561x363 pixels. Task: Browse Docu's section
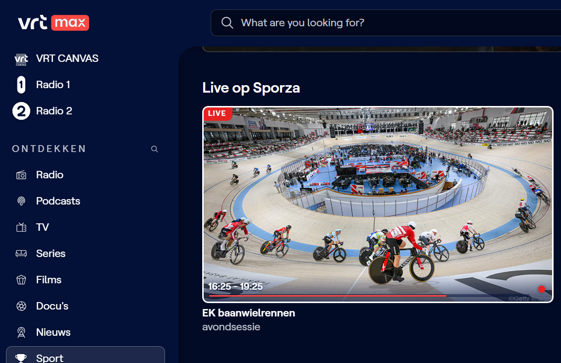coord(52,306)
